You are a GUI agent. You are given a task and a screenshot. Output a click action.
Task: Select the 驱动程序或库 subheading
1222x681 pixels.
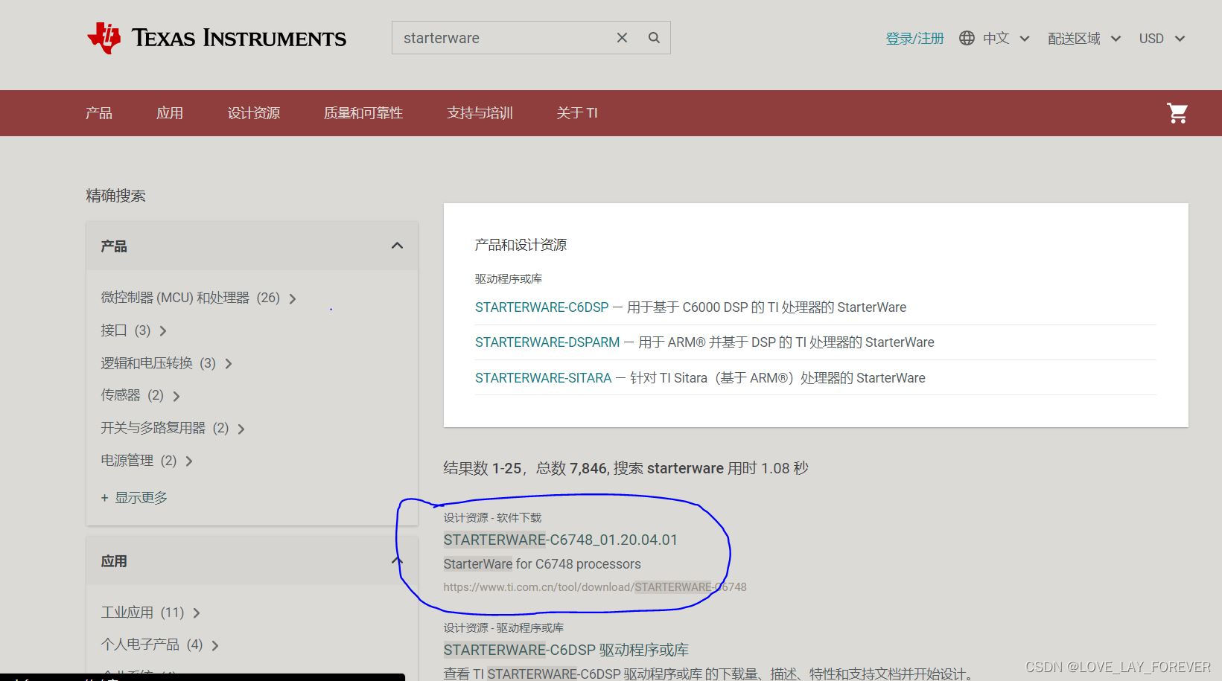click(509, 278)
